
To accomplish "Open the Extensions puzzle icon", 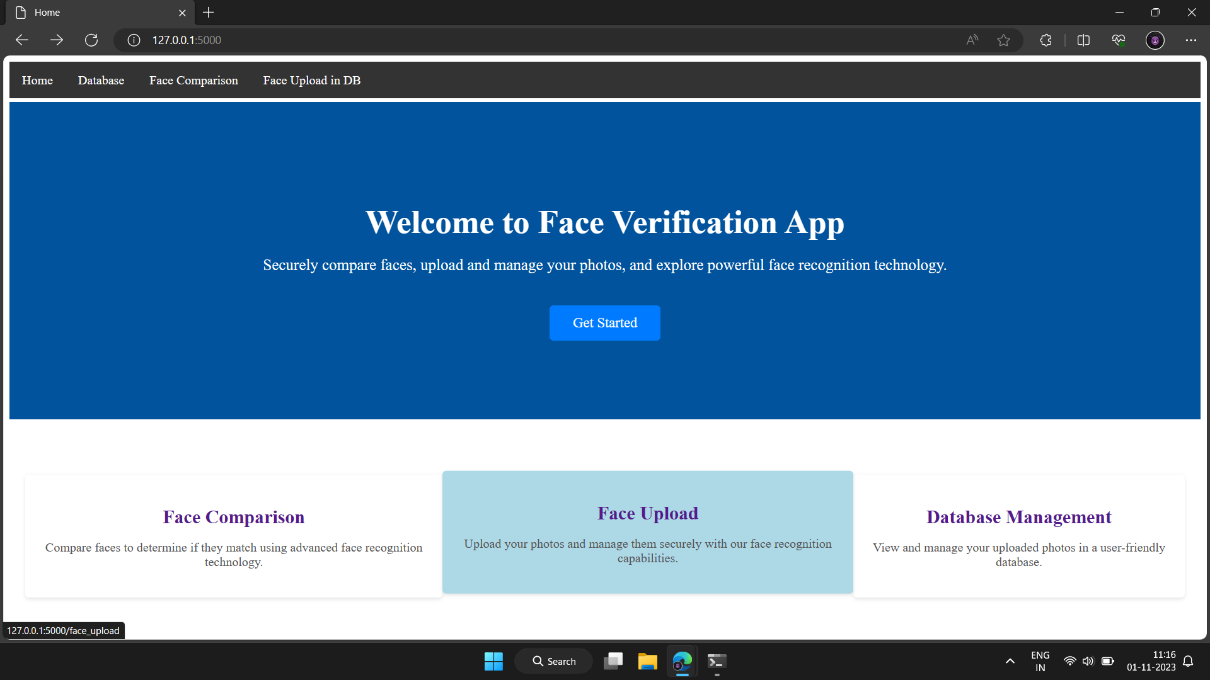I will 1045,40.
